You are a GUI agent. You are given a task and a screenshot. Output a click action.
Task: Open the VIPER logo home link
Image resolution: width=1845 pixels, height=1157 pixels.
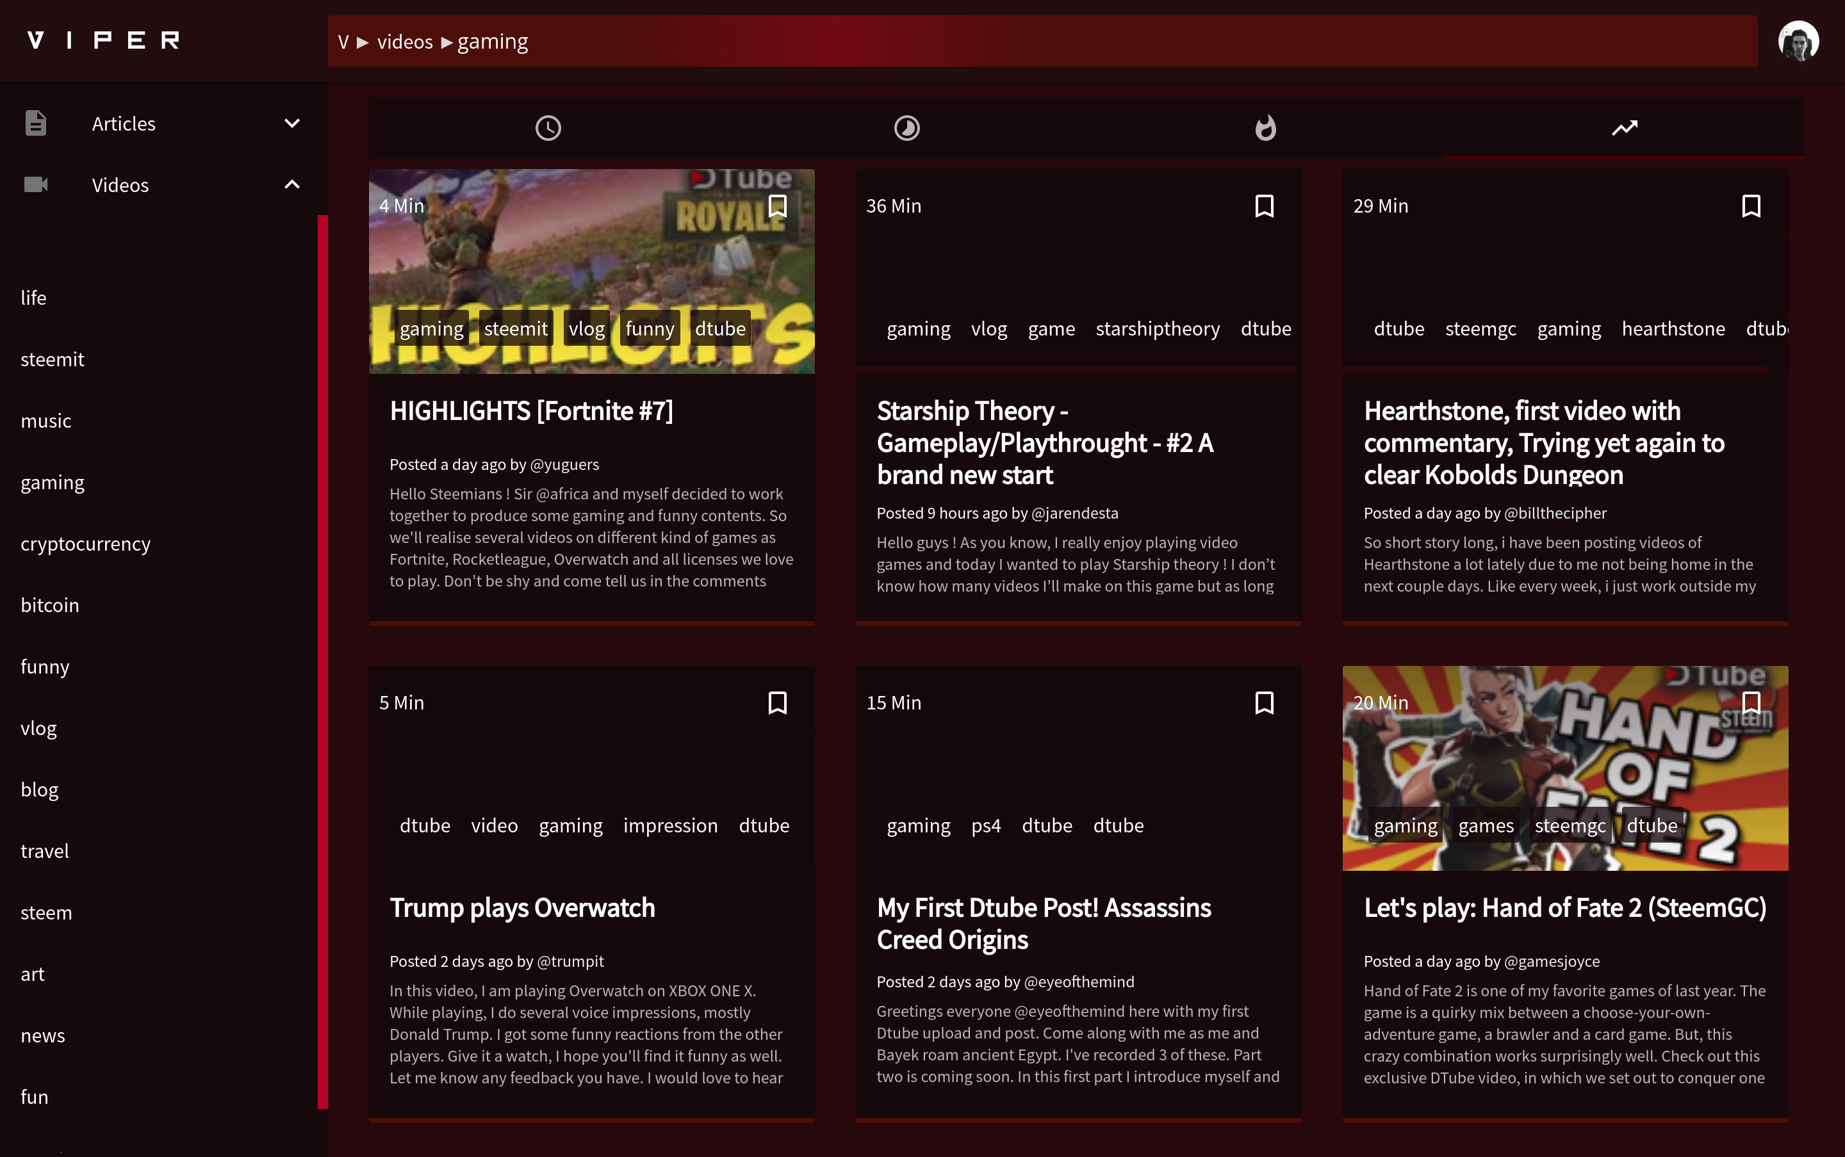(103, 40)
